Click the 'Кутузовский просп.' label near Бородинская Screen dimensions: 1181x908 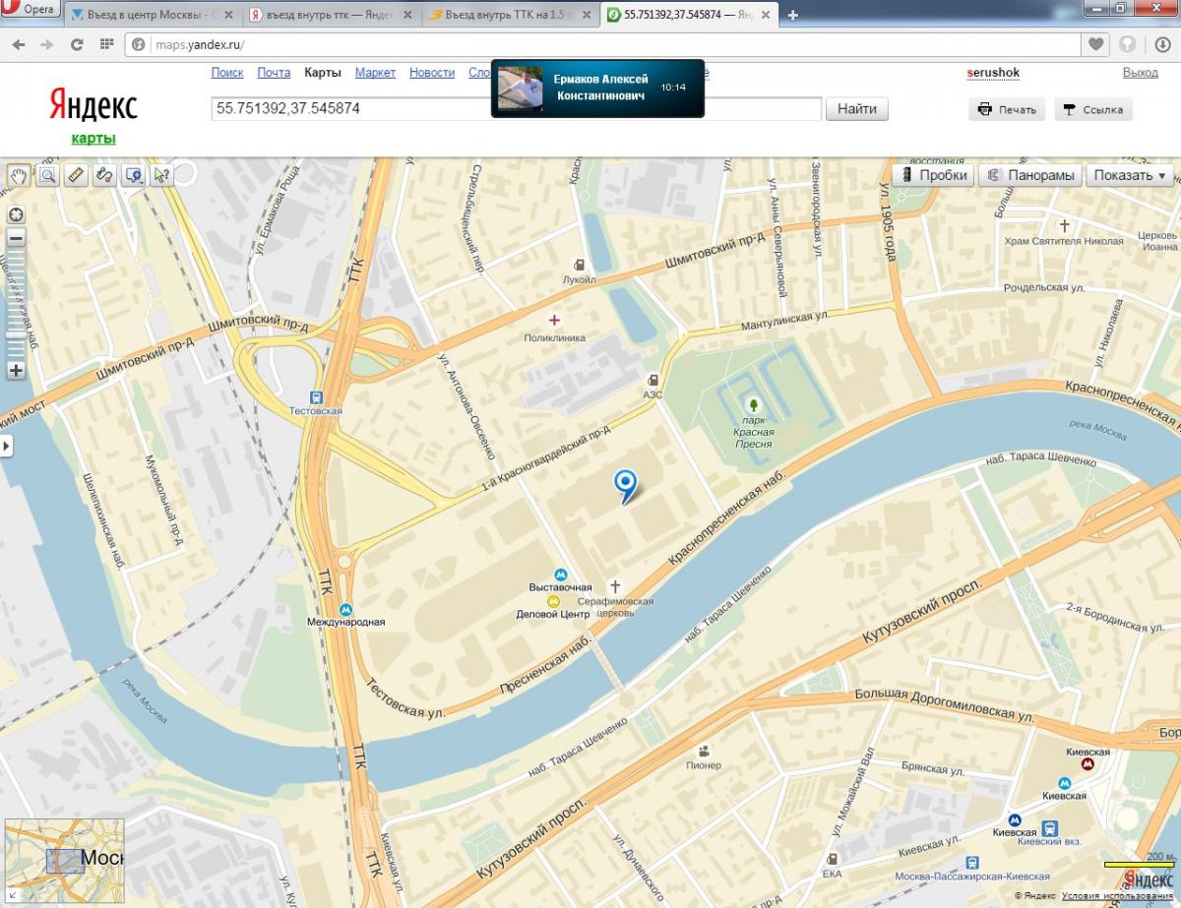[922, 613]
